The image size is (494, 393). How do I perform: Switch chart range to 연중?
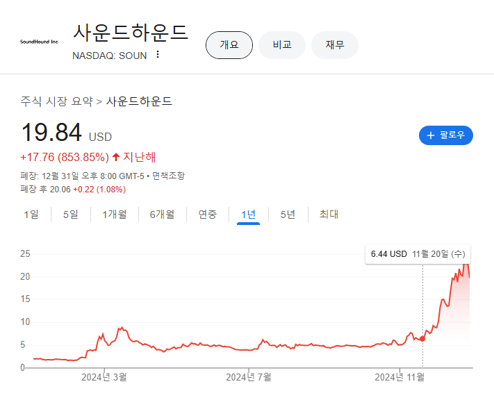tap(207, 215)
